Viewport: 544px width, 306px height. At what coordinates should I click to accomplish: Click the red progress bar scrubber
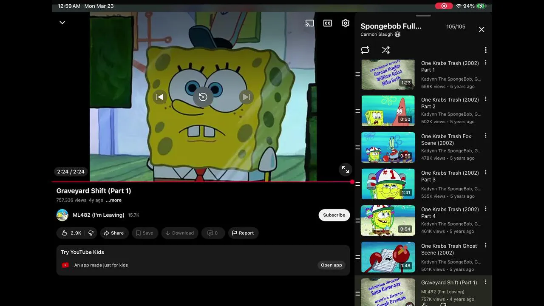(x=352, y=182)
